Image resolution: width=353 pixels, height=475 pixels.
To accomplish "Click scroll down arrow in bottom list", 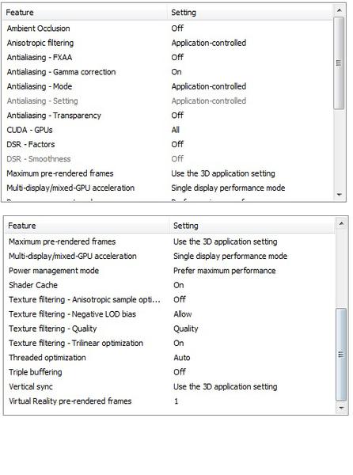I will coord(341,408).
